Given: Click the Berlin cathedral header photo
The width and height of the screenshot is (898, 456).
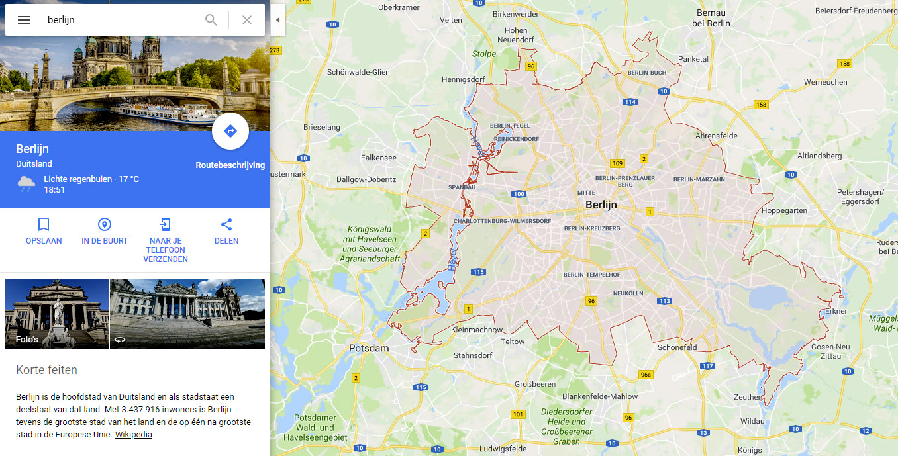Looking at the screenshot, I should [x=135, y=83].
